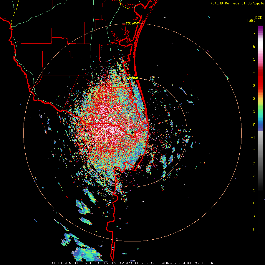Click the 2 value on the dB scale
The height and width of the screenshot is (265, 265).
tap(254, 99)
